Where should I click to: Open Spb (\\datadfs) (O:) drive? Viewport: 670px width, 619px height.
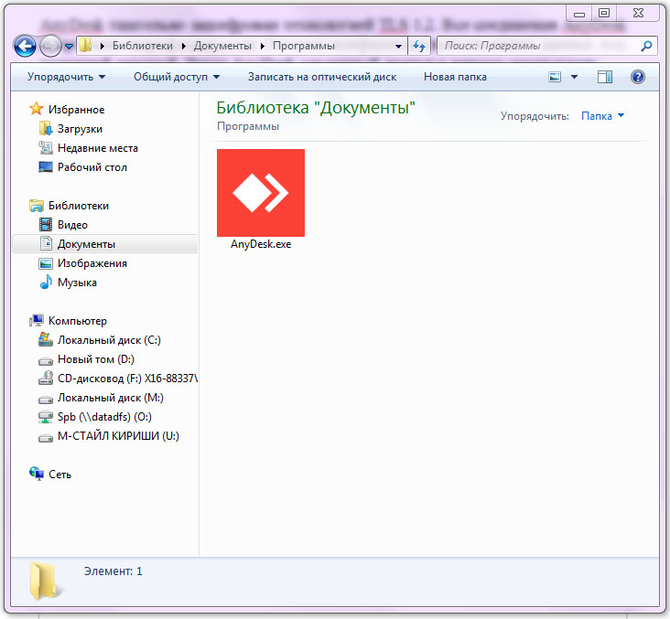click(x=104, y=417)
